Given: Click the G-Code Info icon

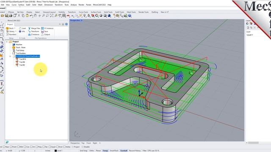Looking at the screenshot, I should pyautogui.click(x=20, y=31).
